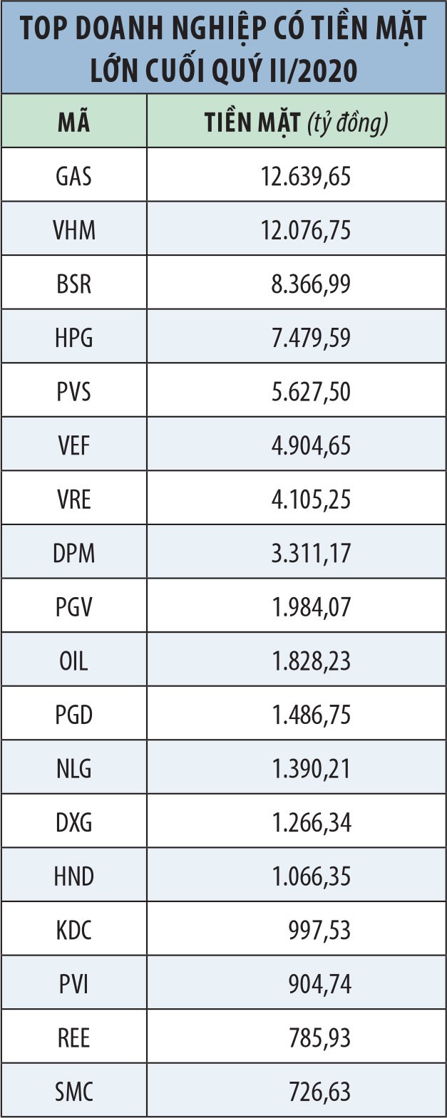Click the HPG ticker cell
The image size is (447, 1118).
tap(74, 338)
